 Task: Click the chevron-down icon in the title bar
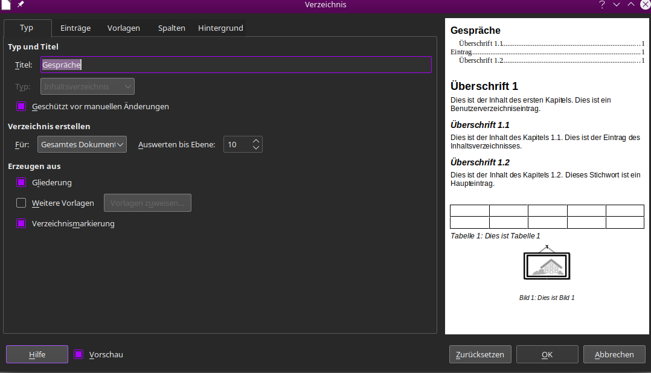[x=616, y=5]
